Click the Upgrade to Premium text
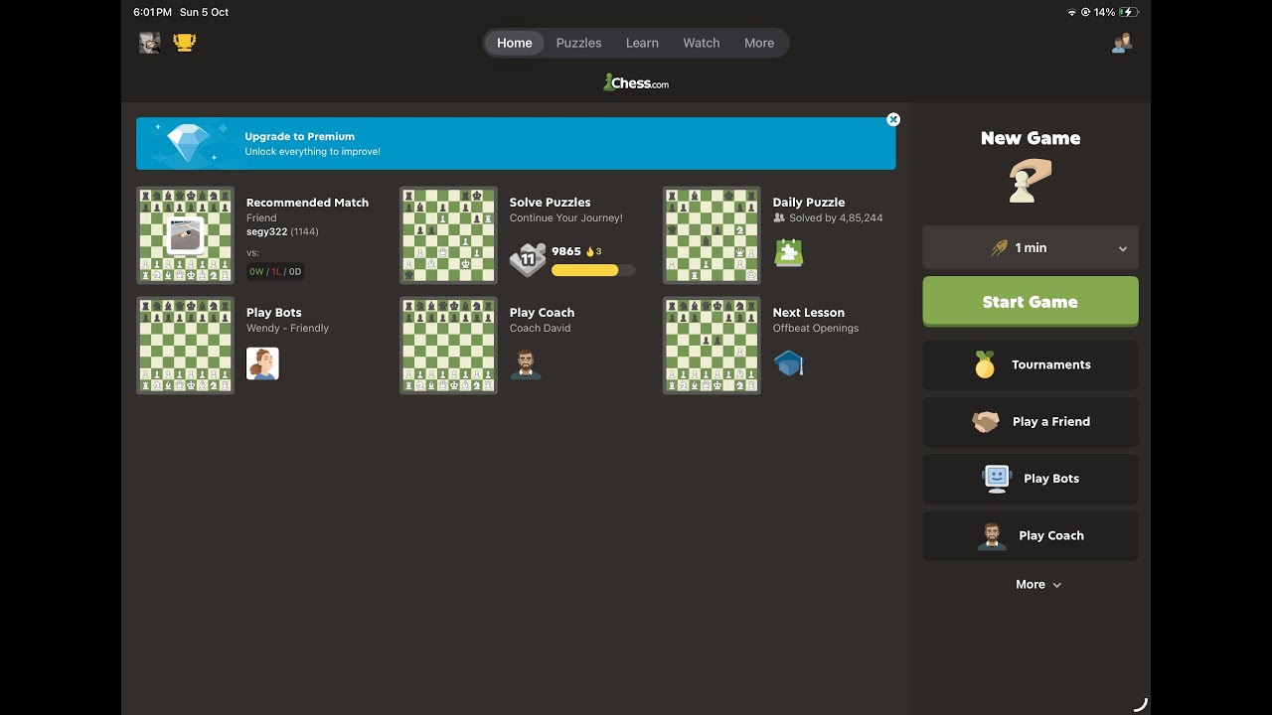Image resolution: width=1272 pixels, height=715 pixels. click(x=300, y=137)
